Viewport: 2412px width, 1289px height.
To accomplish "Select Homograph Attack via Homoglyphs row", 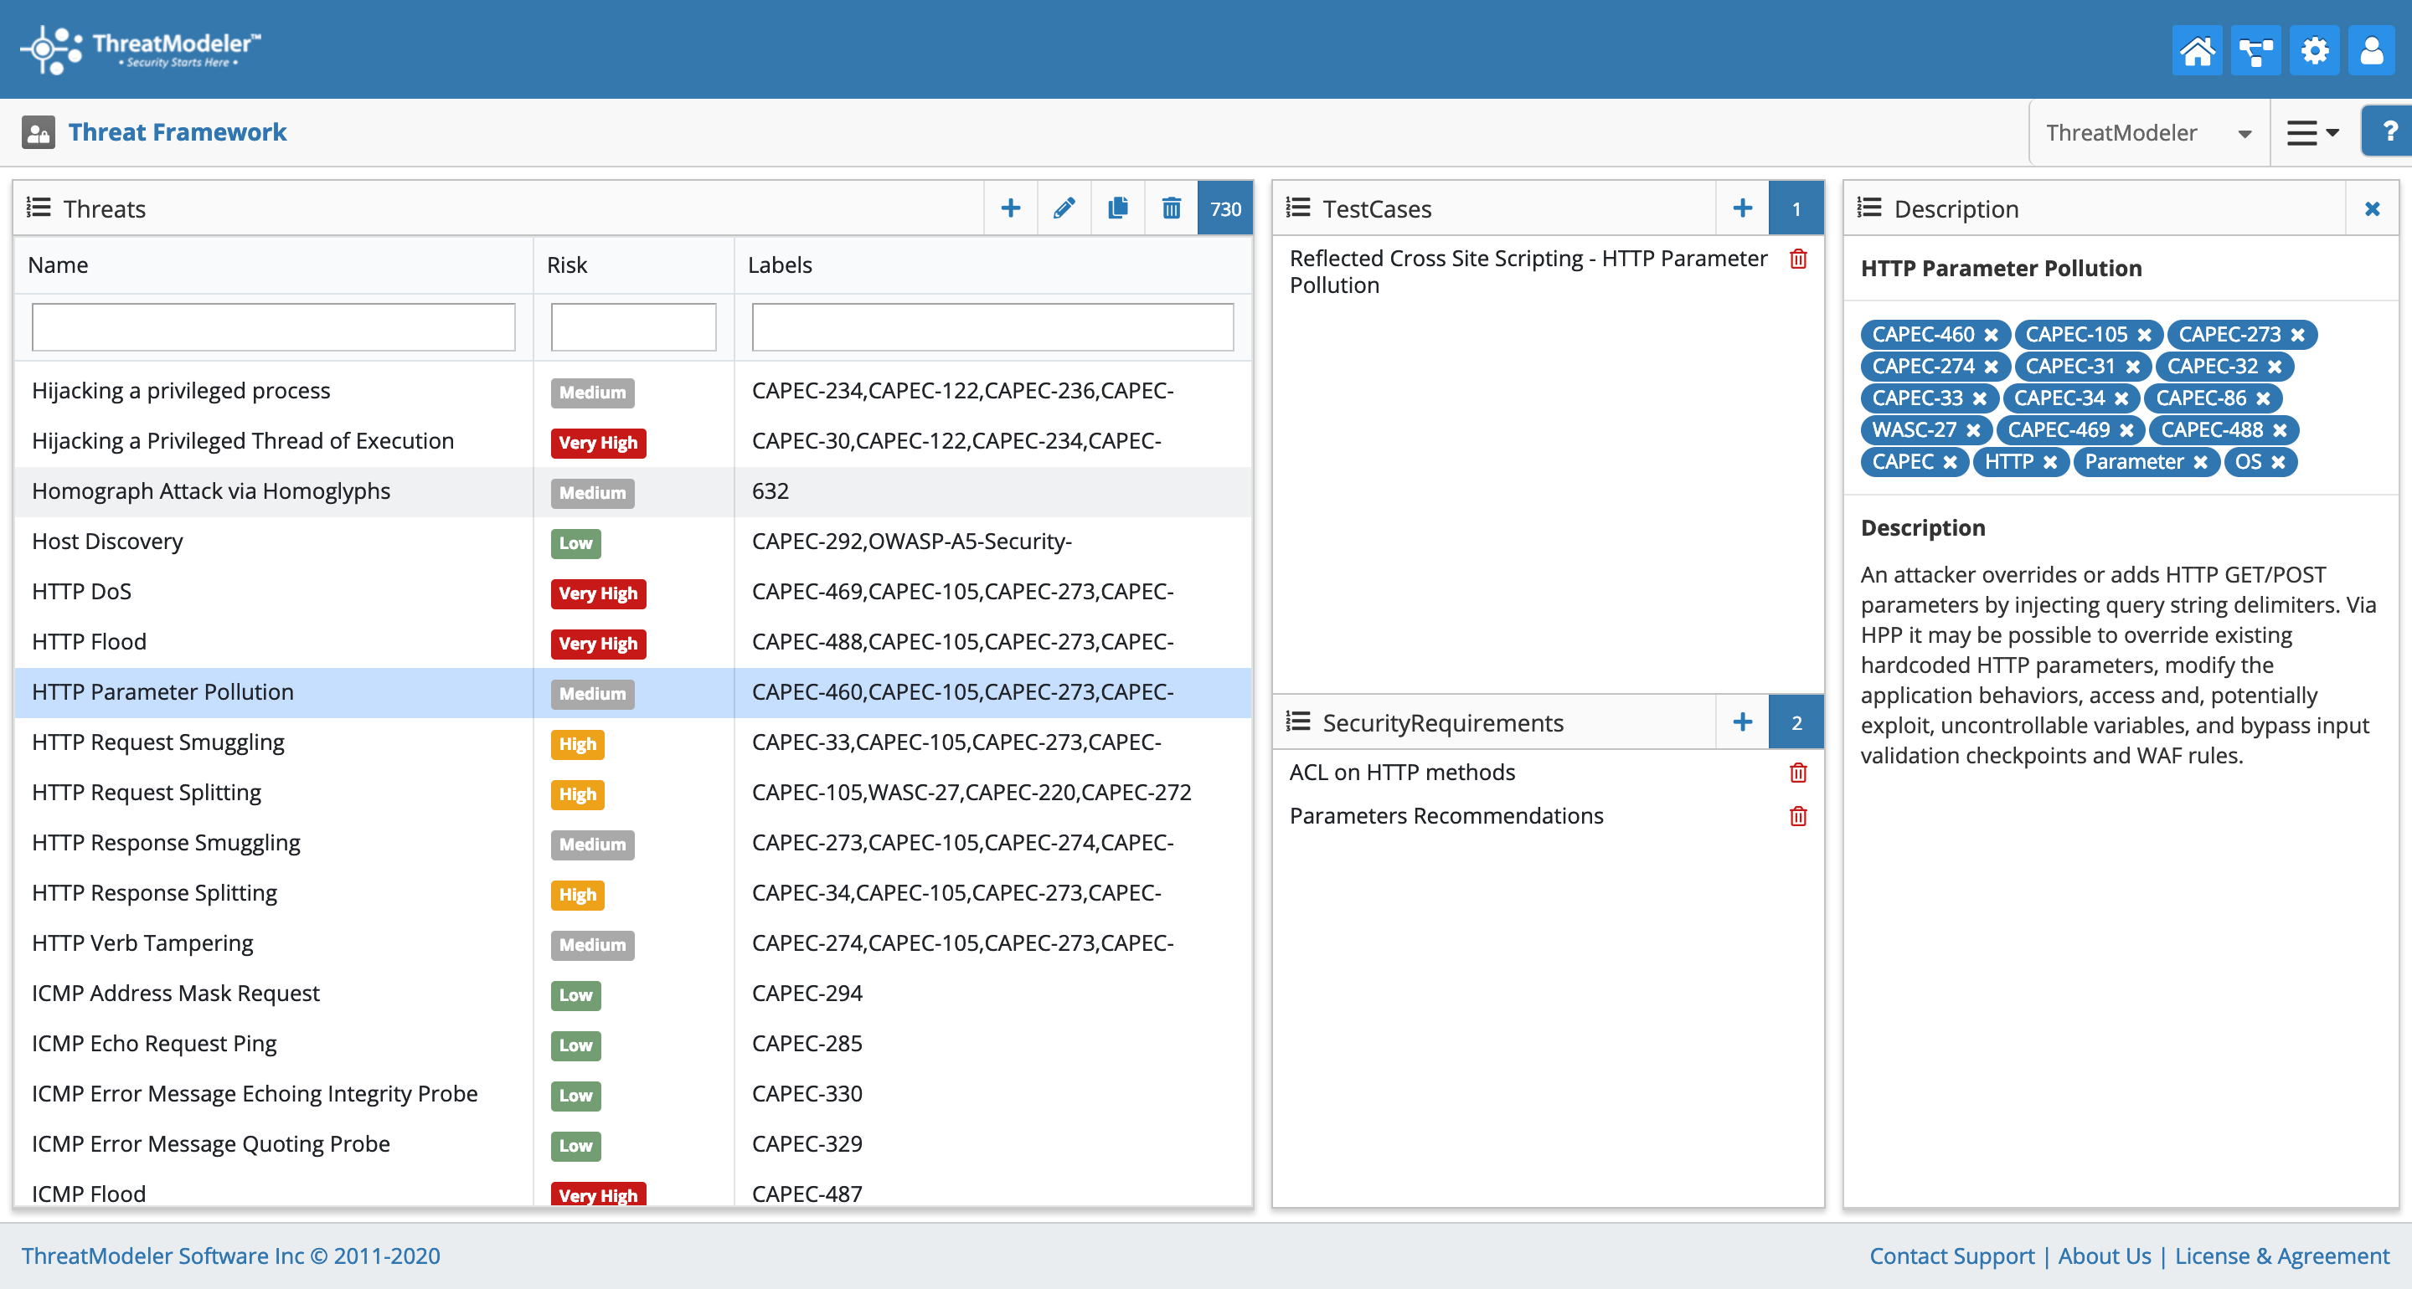I will click(633, 491).
